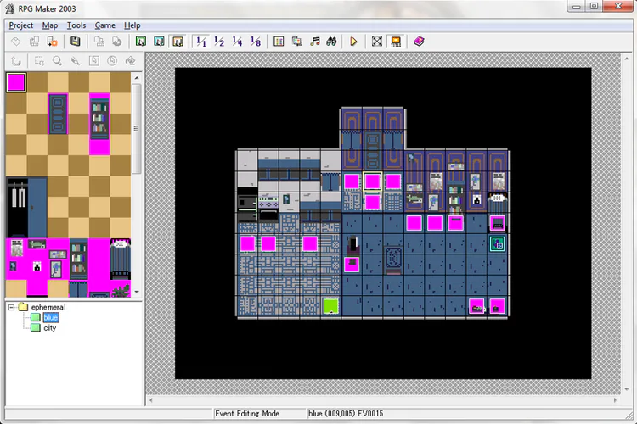Open the Database icon
This screenshot has width=637, height=424.
279,42
